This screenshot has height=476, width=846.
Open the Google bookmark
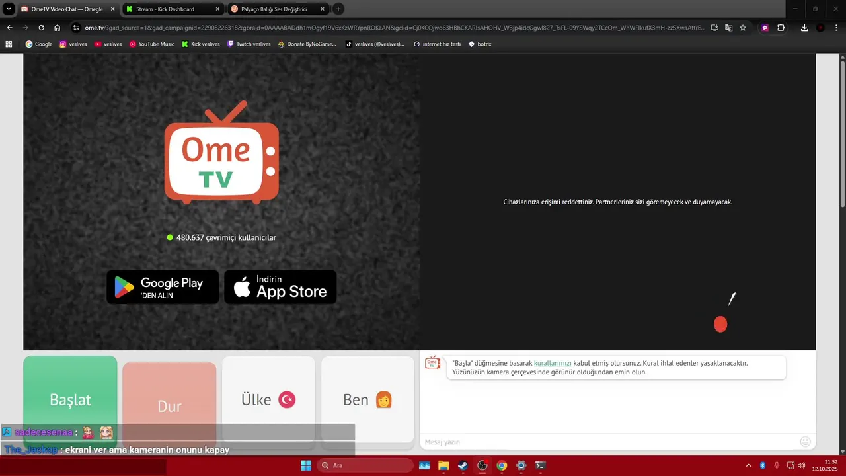click(x=39, y=44)
